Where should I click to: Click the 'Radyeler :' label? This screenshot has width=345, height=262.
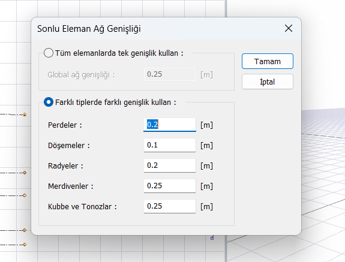point(65,165)
